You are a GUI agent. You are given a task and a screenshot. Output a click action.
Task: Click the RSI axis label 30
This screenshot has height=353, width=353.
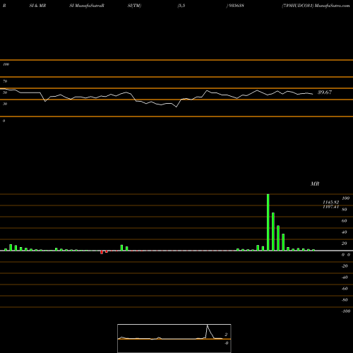[5, 104]
